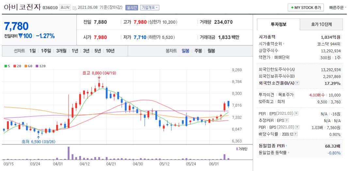
Task: Click the 전일 7,880 value
Action: coord(100,22)
